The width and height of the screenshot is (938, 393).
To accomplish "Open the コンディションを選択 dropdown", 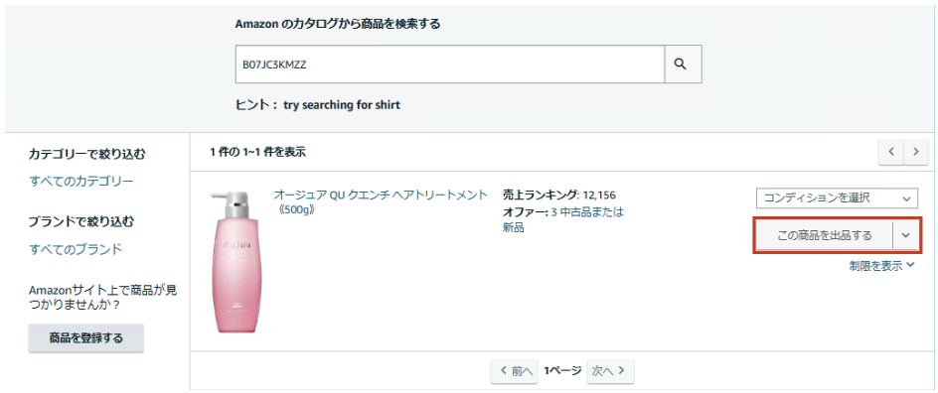I will [x=837, y=197].
